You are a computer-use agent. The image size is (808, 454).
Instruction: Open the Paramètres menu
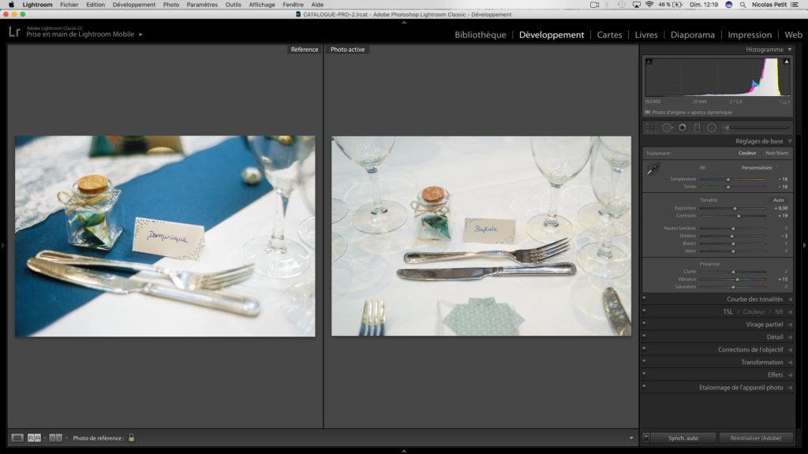click(x=202, y=5)
